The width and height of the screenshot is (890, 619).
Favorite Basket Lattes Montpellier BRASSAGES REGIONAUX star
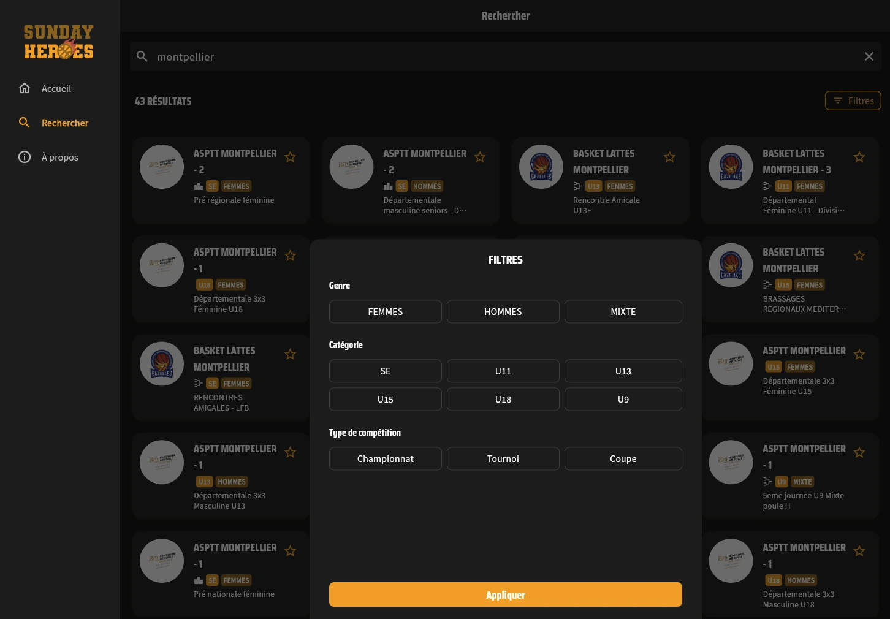point(859,256)
